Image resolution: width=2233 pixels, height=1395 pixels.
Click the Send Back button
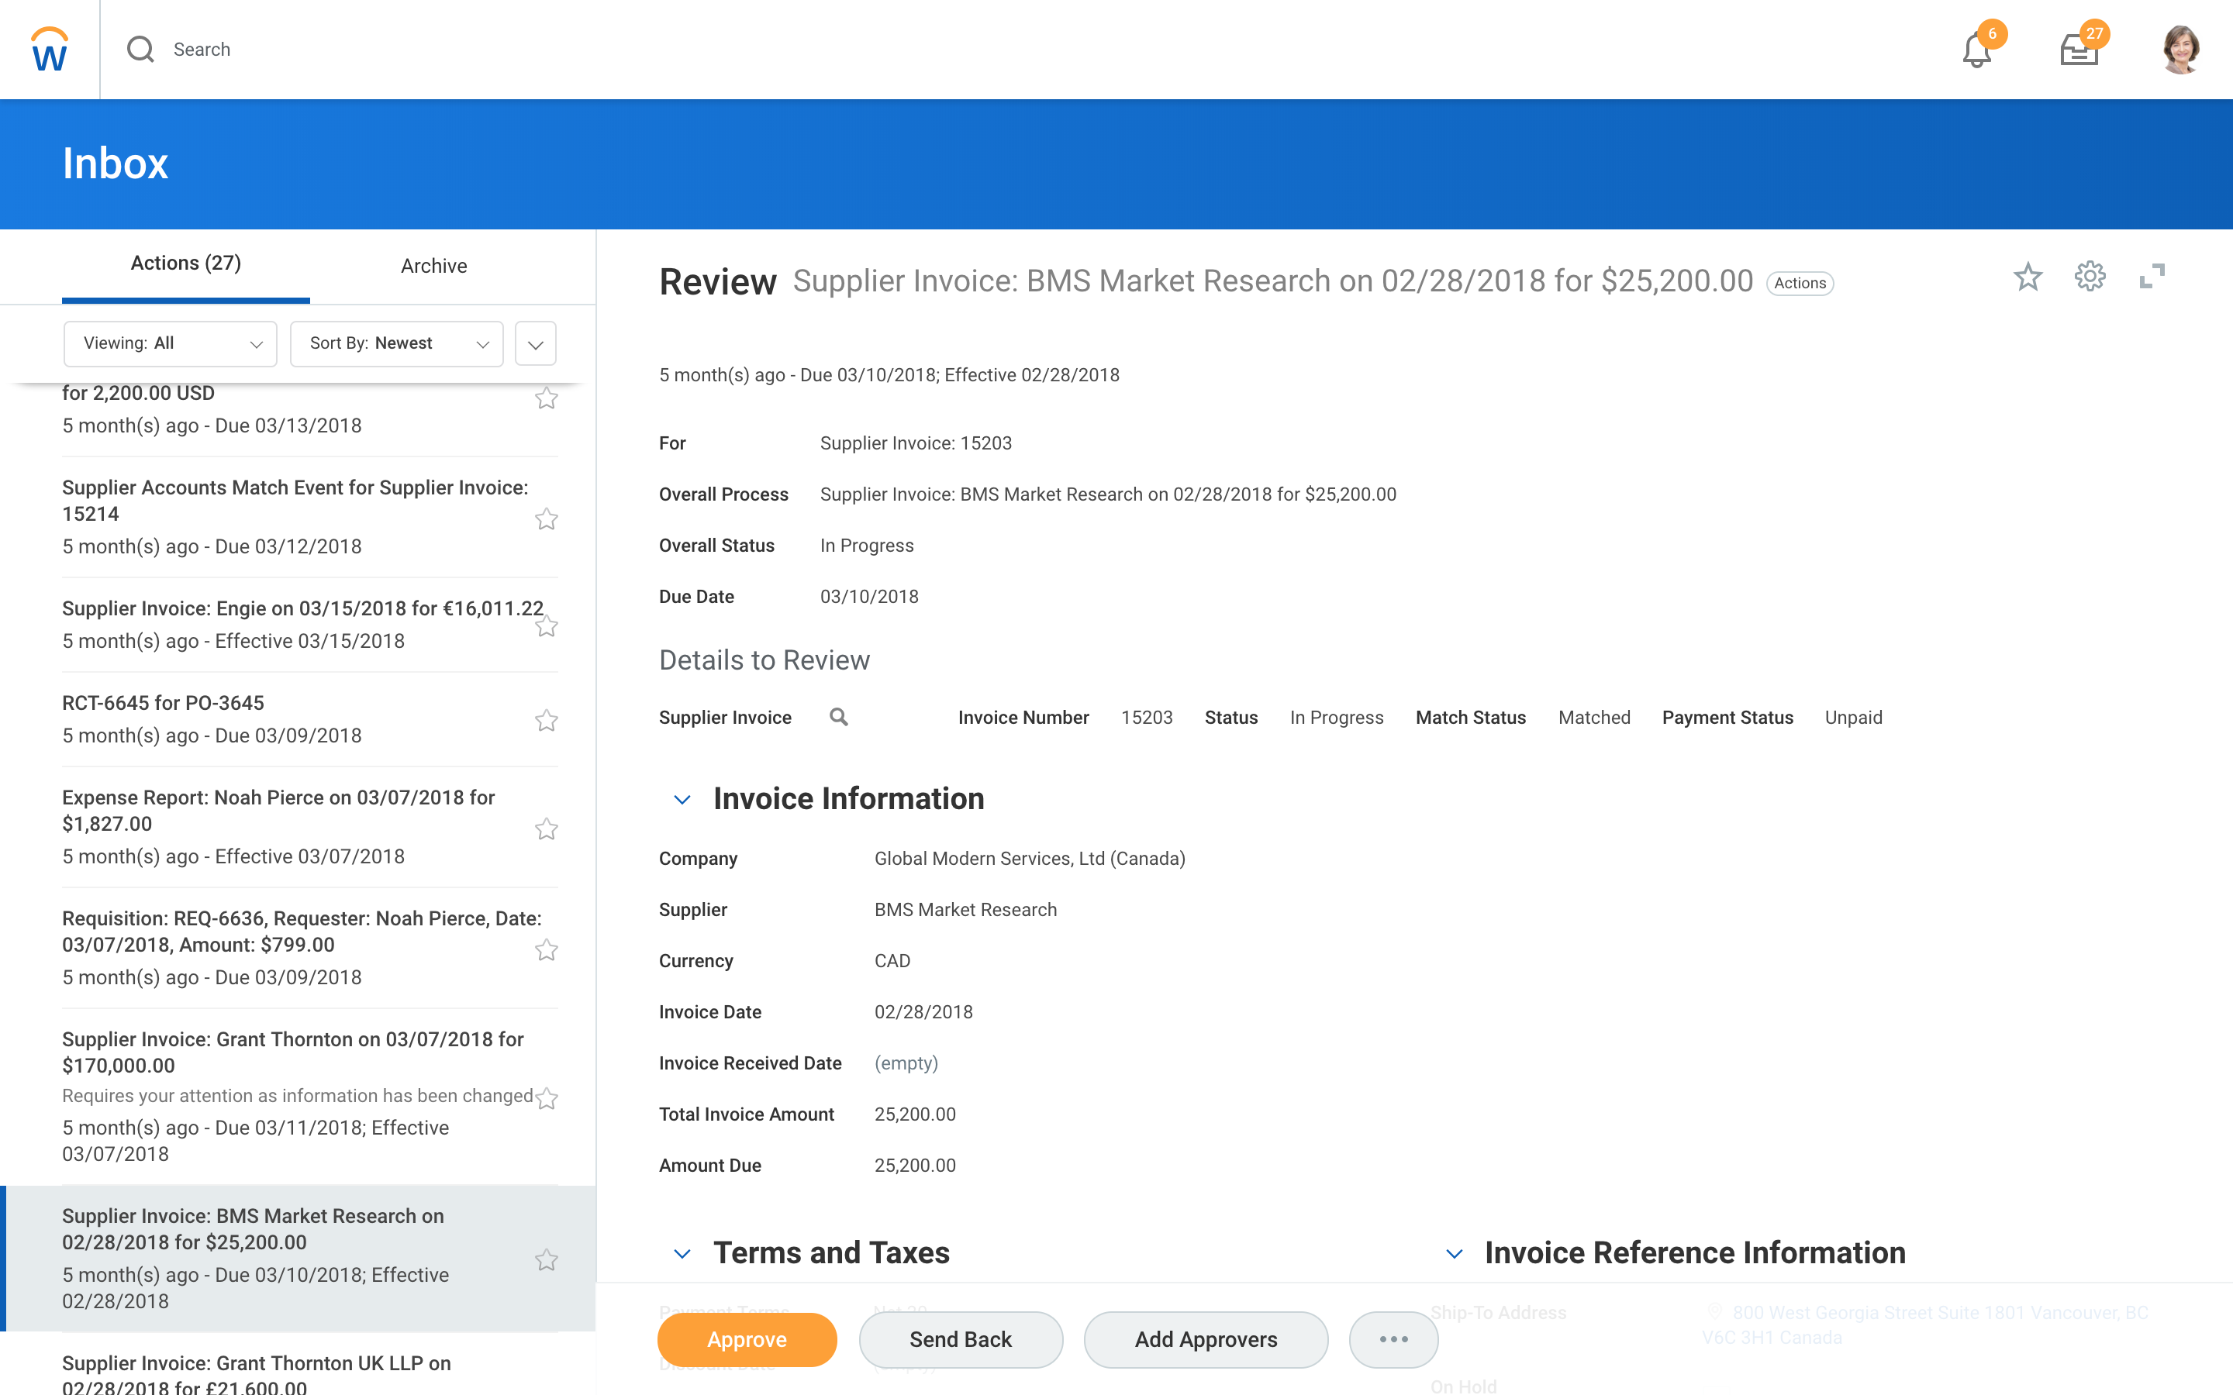pos(960,1338)
